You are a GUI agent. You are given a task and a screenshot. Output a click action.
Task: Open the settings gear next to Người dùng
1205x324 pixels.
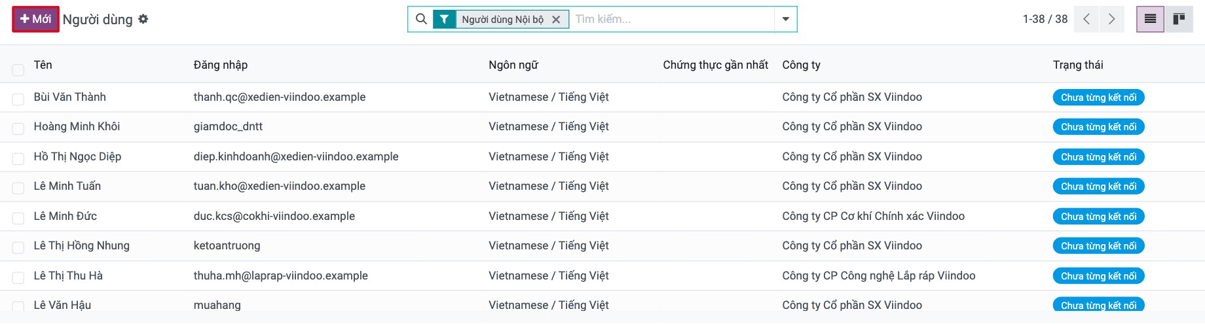(143, 19)
